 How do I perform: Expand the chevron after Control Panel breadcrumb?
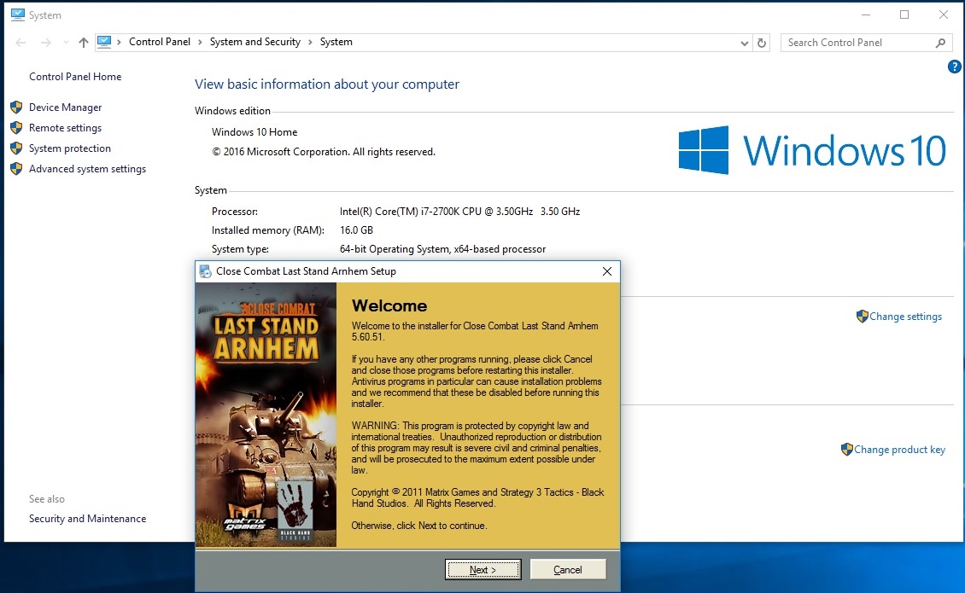click(200, 42)
